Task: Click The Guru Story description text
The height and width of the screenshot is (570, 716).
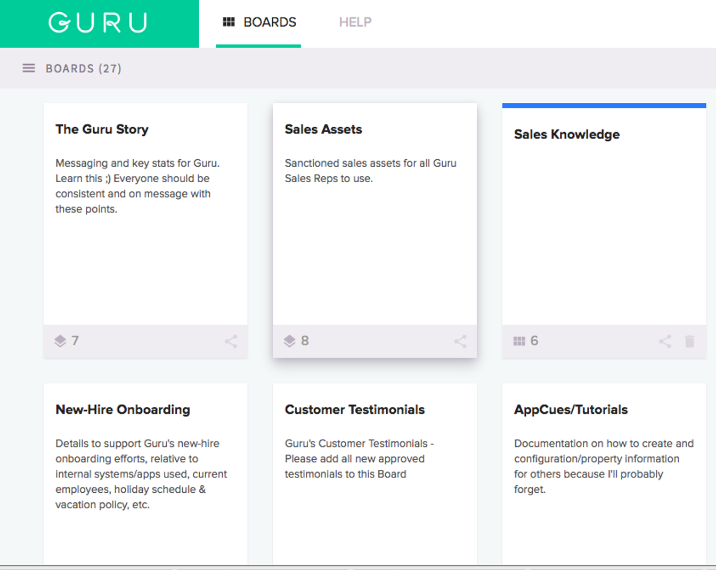Action: coord(137,186)
